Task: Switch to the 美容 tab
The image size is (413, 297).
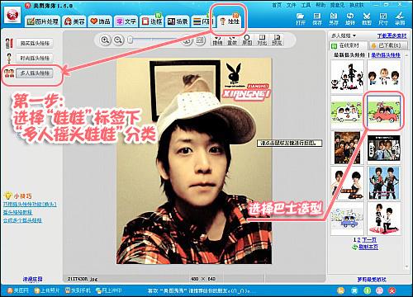Action: pos(74,21)
